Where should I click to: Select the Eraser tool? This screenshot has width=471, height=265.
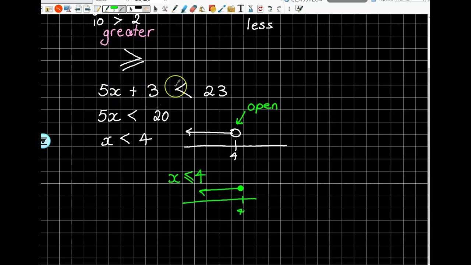click(x=193, y=9)
